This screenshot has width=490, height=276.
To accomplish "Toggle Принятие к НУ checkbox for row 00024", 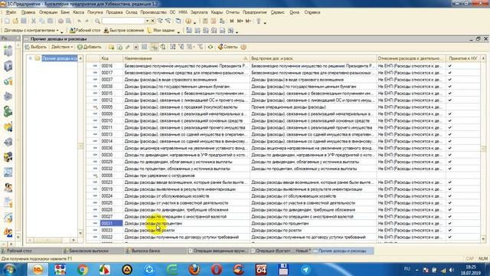I will click(x=450, y=196).
